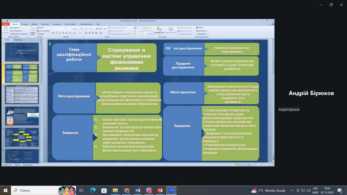Expand the Select (Выделить) dropdown
The height and width of the screenshot is (195, 347).
[202, 34]
